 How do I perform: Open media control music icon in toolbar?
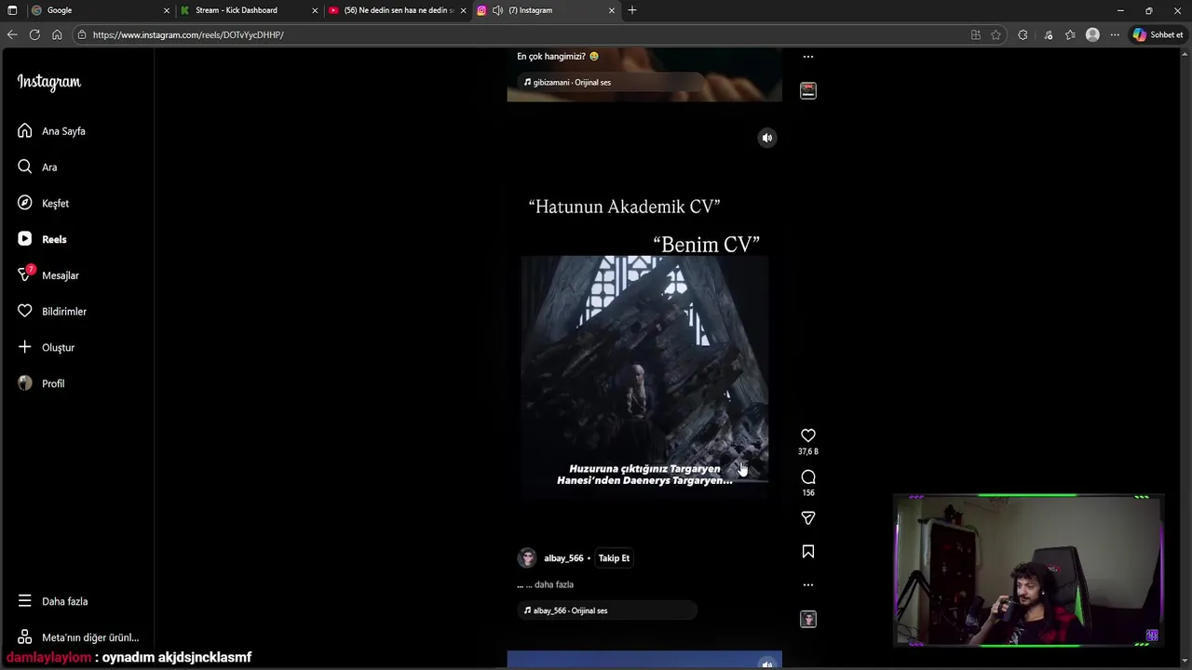click(x=1048, y=34)
